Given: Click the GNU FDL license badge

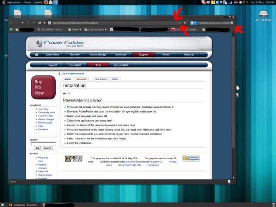Looking at the screenshot, I should (74, 159).
